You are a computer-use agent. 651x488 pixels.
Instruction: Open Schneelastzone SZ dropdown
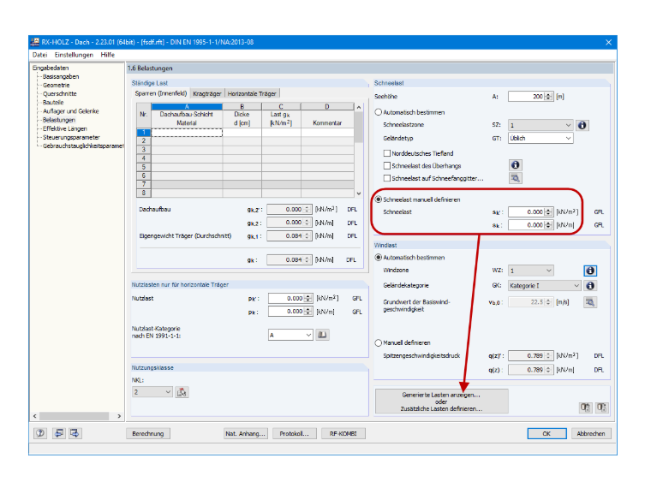pos(541,125)
